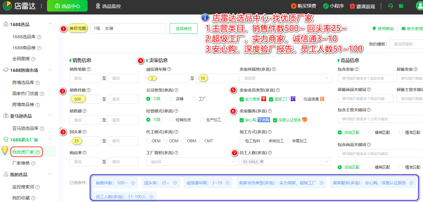
Task: Remove the 回头率 25~ condition tag
Action: 175,183
